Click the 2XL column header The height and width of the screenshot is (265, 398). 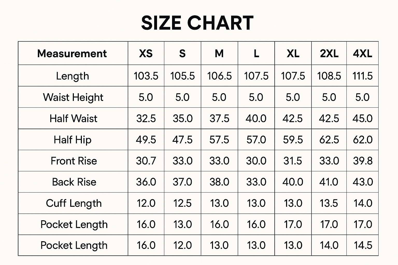329,54
